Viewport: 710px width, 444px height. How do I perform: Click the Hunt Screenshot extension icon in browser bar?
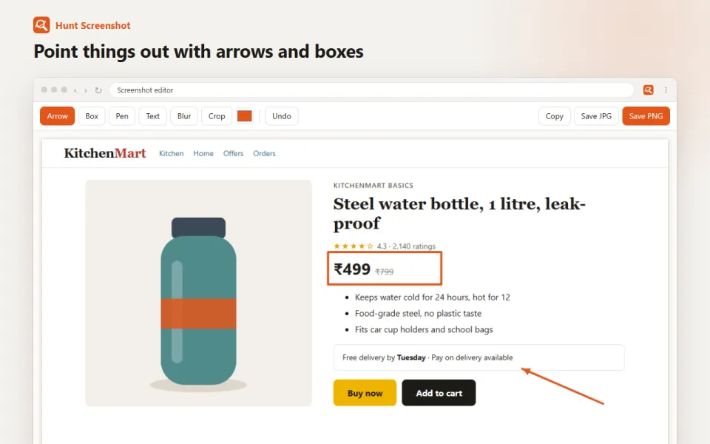[x=648, y=90]
